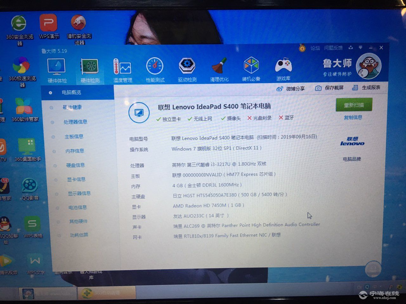Select 硬件检测 hardware detection tab
This screenshot has height=304, width=406.
(90, 71)
